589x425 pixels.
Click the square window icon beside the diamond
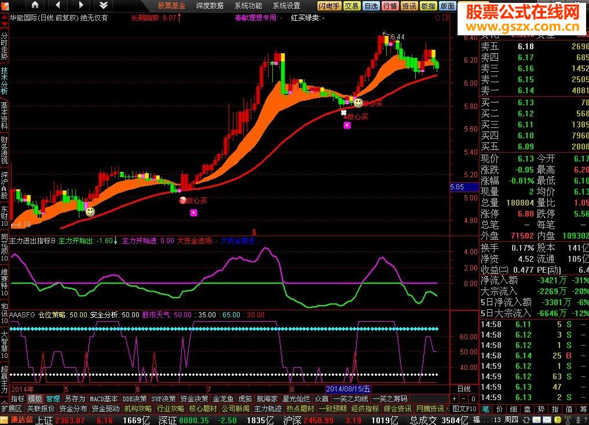point(445,17)
